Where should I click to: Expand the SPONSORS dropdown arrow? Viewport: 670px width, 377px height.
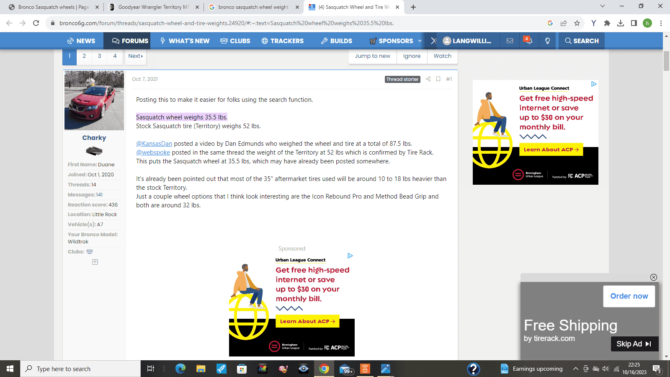(420, 41)
